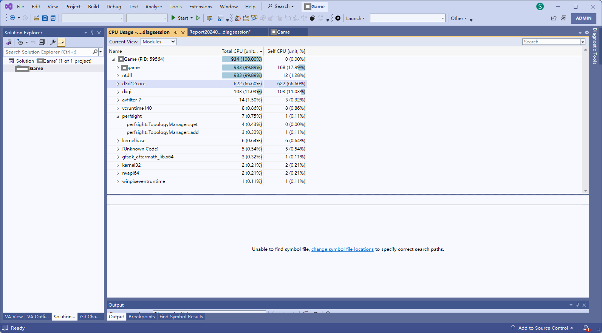602x333 pixels.
Task: Click the yellow swap-arrows folder toolbar icon
Action: pyautogui.click(x=246, y=18)
